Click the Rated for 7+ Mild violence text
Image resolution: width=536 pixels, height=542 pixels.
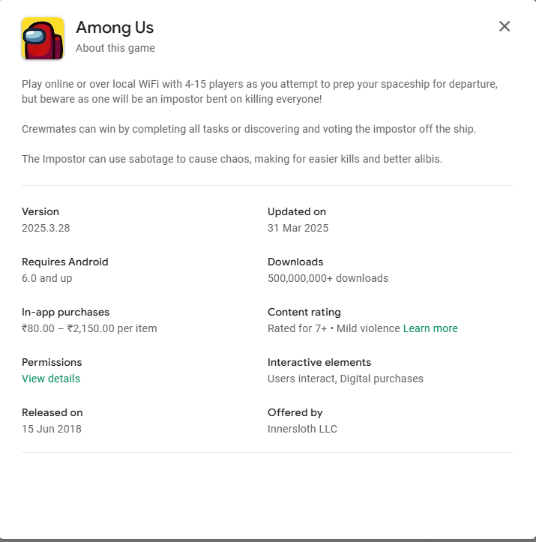coord(334,328)
